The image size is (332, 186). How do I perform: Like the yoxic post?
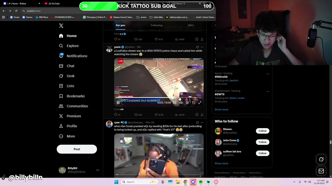159,115
